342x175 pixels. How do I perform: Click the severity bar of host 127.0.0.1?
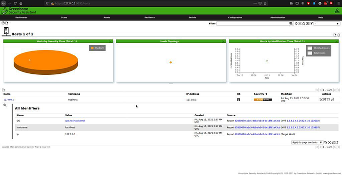point(263,100)
